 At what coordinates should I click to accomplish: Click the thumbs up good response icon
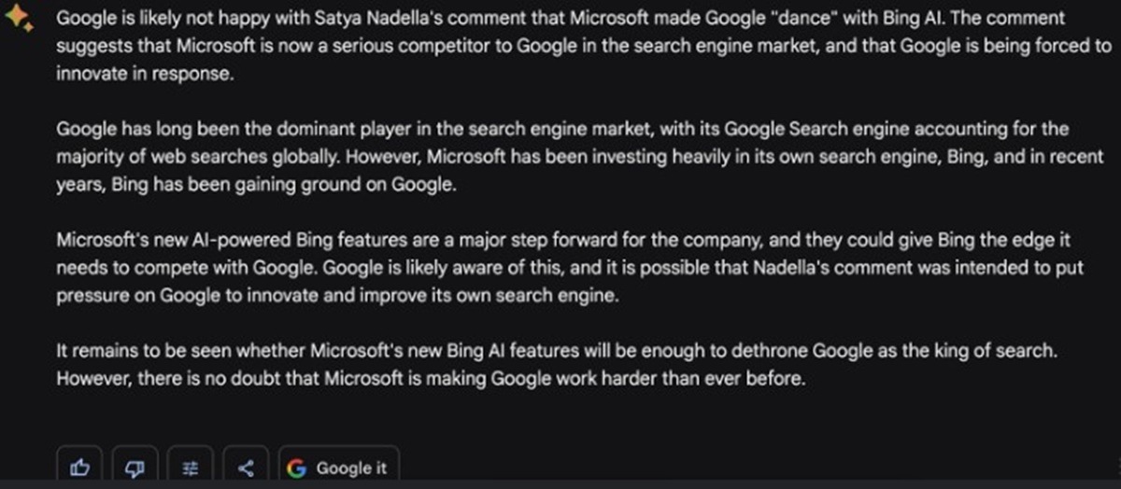80,468
